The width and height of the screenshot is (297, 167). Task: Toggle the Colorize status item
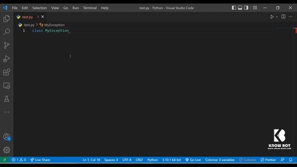(x=247, y=160)
